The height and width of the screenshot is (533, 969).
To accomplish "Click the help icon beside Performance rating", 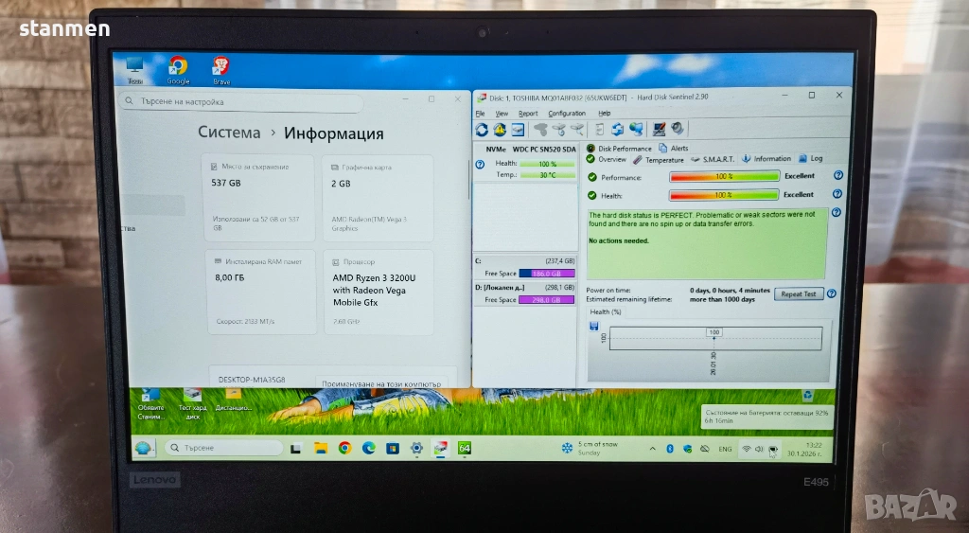I will pos(837,176).
